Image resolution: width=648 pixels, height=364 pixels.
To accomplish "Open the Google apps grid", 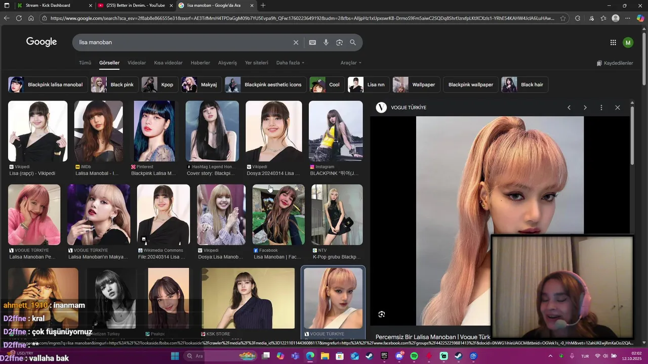I will tap(613, 42).
